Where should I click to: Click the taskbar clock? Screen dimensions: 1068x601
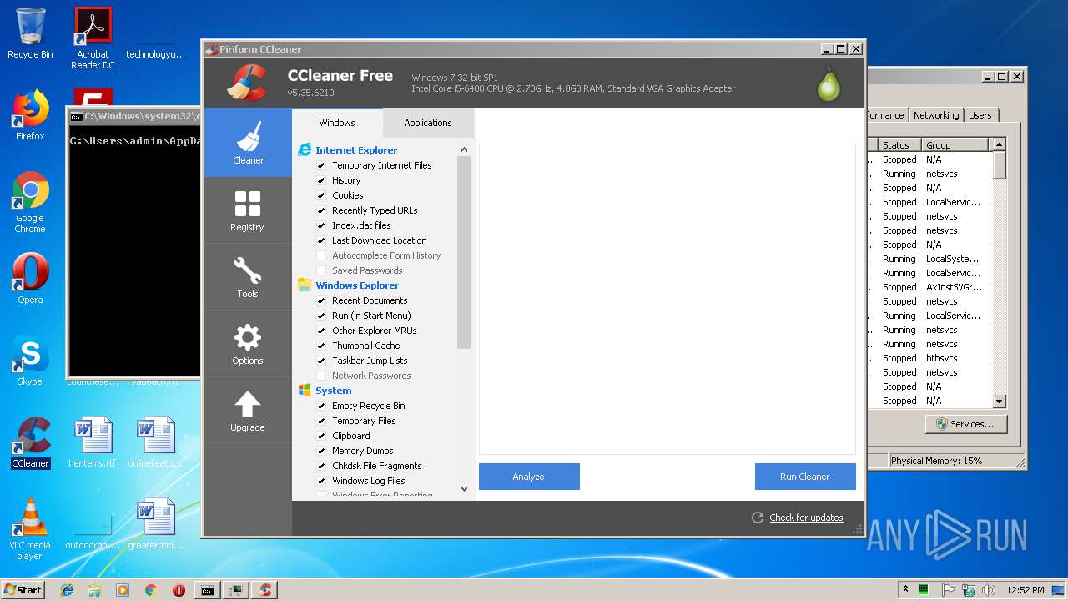[x=1025, y=590]
